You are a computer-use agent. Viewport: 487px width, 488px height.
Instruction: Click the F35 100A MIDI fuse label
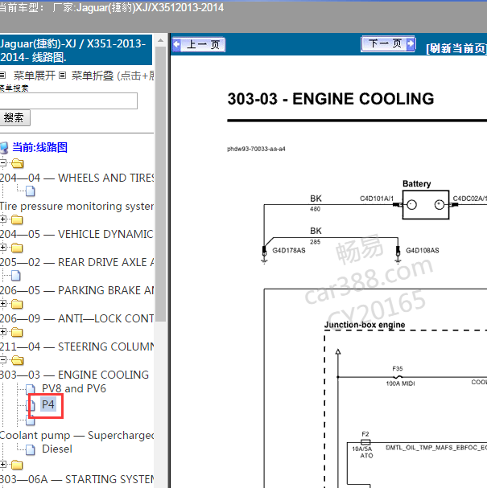click(400, 376)
